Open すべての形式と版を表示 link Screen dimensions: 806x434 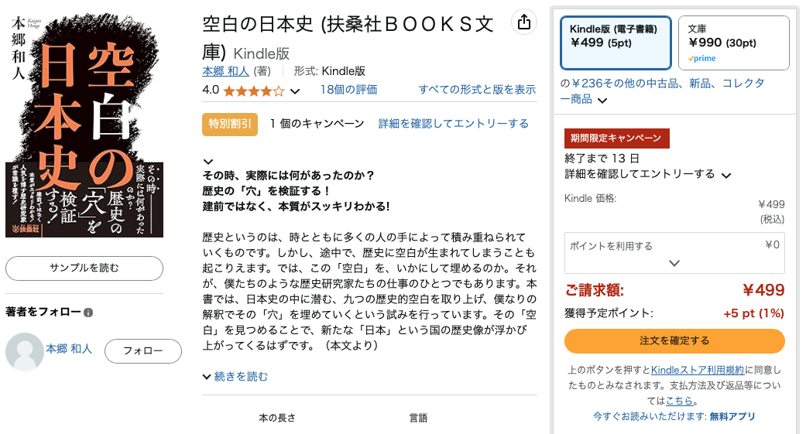[477, 90]
